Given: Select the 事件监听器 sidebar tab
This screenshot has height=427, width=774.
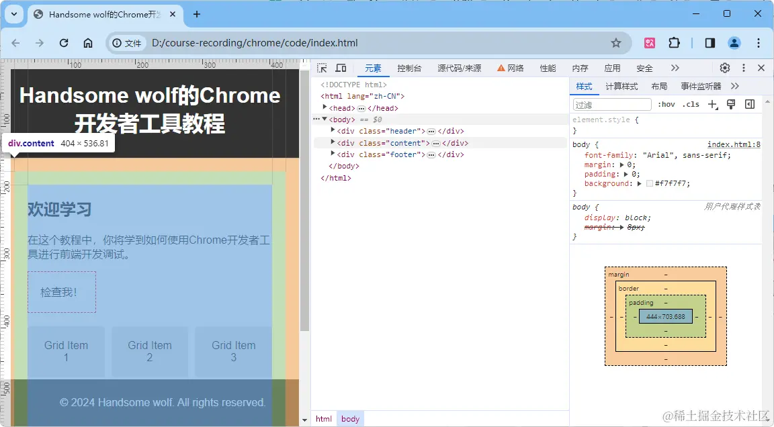Looking at the screenshot, I should 701,87.
